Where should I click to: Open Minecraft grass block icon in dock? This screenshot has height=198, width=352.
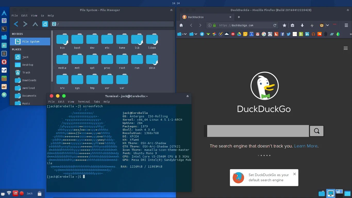click(x=4, y=78)
